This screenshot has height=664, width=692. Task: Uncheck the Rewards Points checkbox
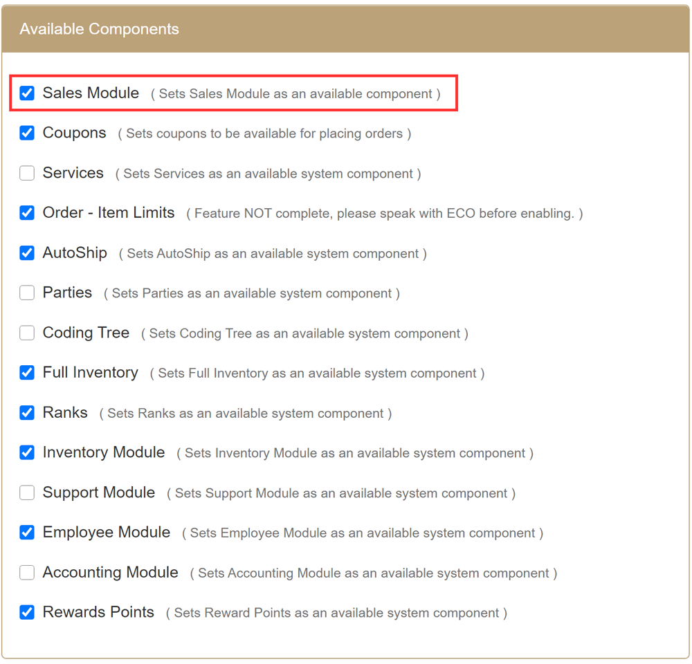(x=27, y=613)
